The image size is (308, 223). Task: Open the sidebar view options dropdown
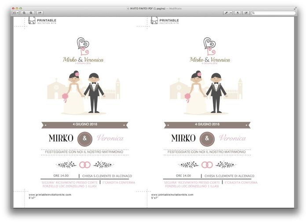tap(15, 13)
